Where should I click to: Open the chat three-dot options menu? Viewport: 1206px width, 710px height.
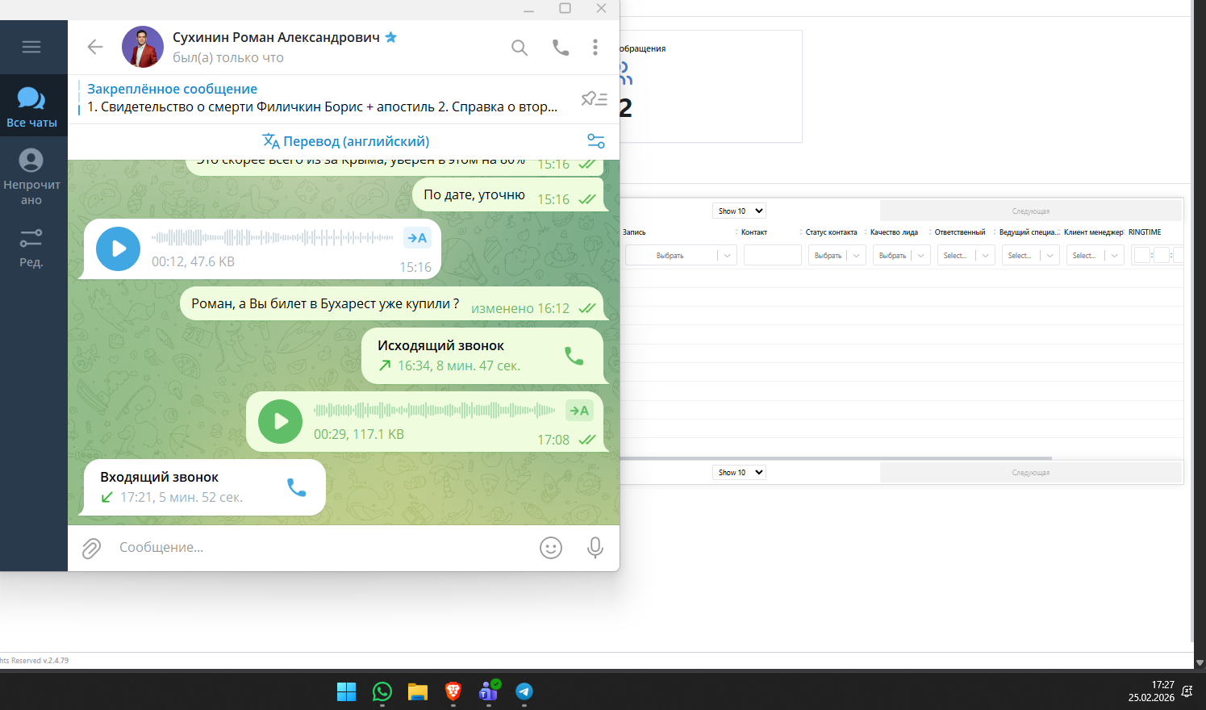point(595,48)
